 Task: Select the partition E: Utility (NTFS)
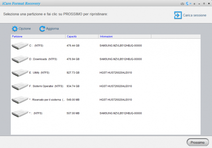(39, 73)
